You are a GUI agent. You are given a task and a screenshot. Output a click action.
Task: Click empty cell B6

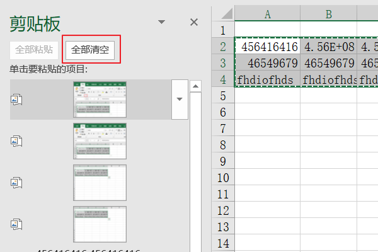(329, 112)
